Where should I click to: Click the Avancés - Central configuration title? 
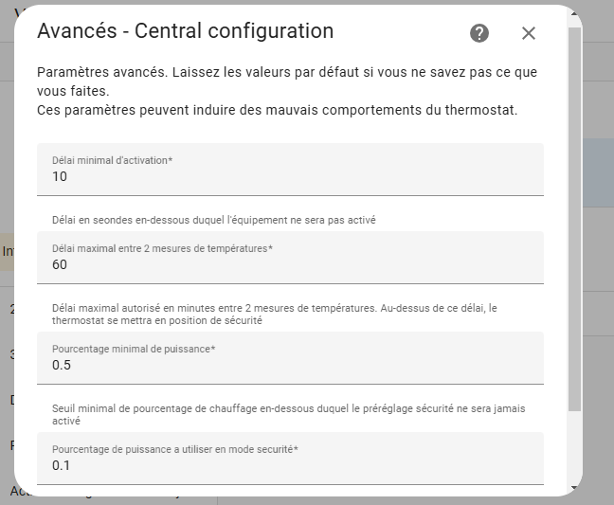185,31
